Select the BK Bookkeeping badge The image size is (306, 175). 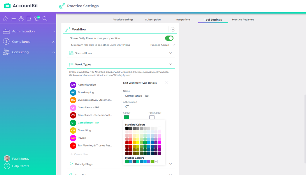(73, 92)
